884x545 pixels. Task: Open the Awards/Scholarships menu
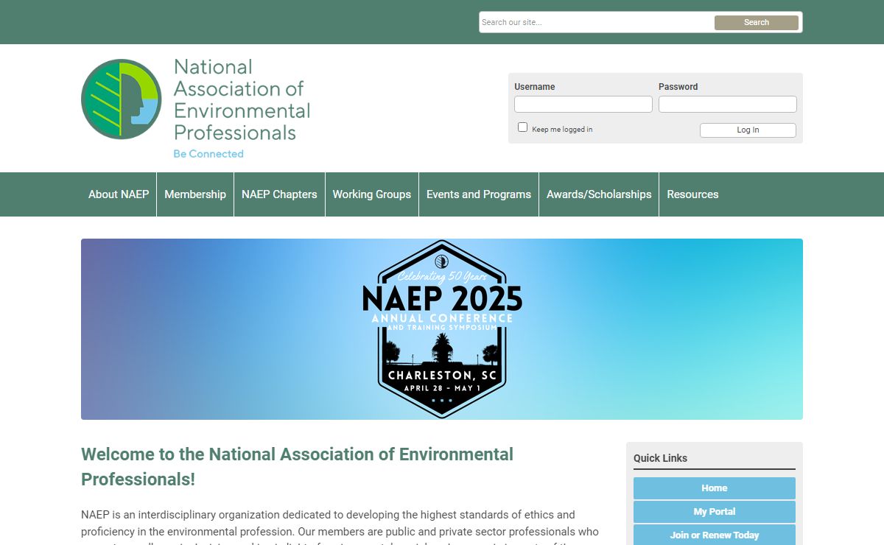click(x=599, y=194)
